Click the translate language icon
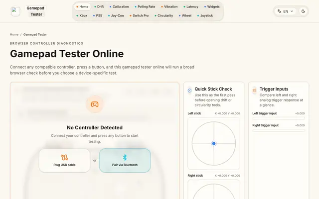The image size is (319, 199). 279,11
